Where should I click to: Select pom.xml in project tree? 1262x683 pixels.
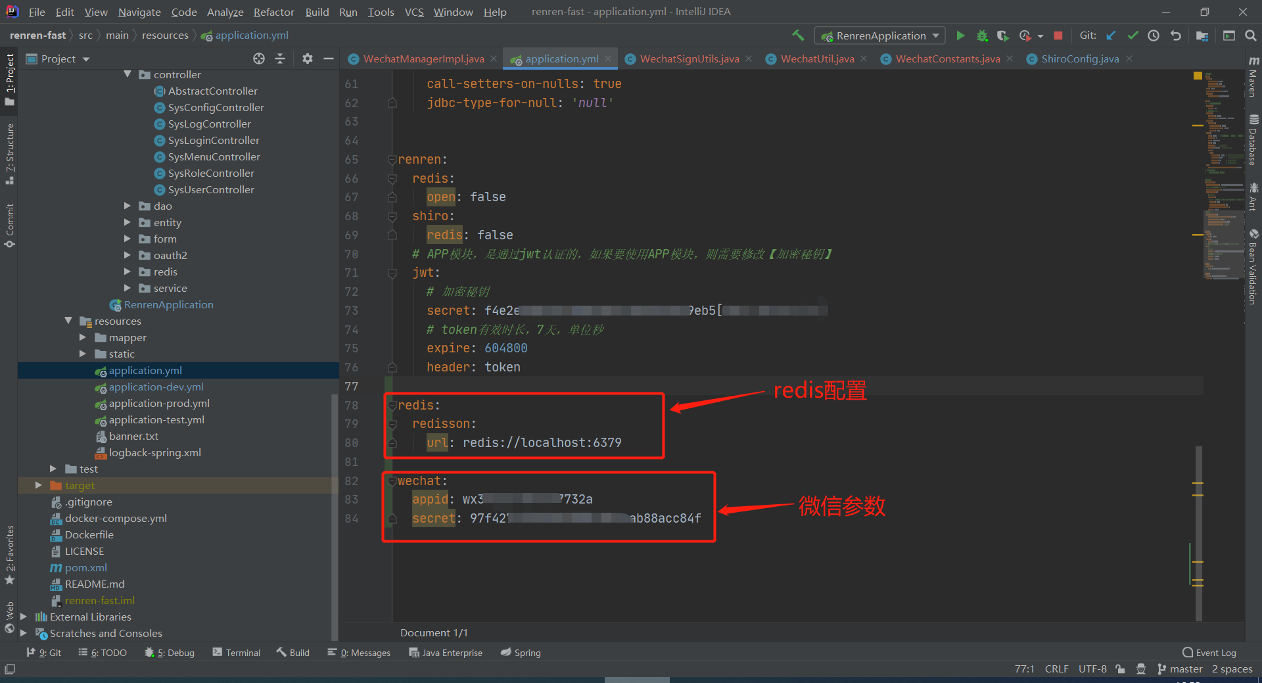click(85, 567)
